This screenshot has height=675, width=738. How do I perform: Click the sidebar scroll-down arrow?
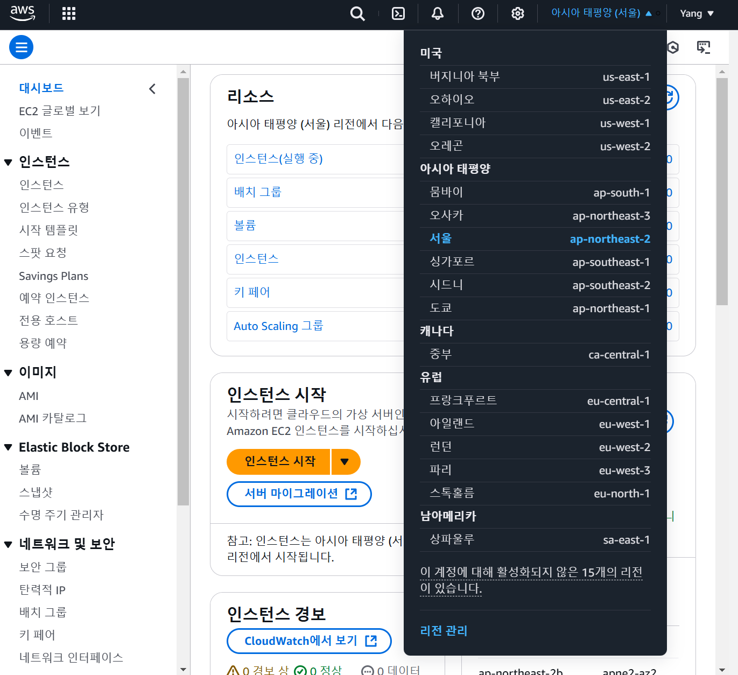point(183,670)
